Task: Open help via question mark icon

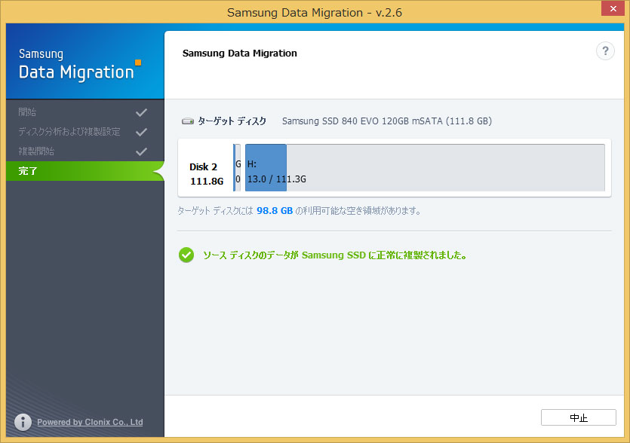Action: [x=605, y=51]
